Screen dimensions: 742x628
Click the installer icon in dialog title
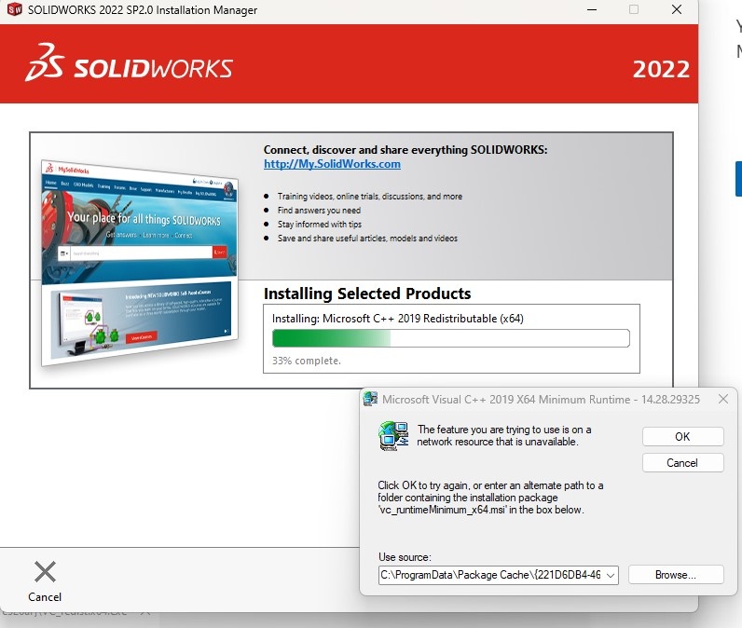(x=370, y=399)
